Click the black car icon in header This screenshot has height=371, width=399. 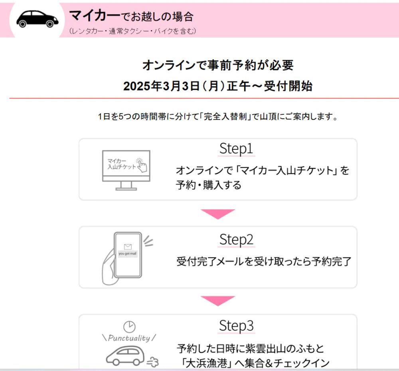pos(38,19)
